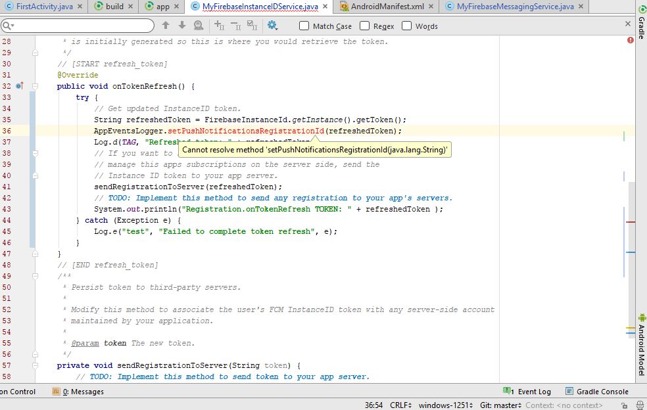
Task: Open MyFirebaseMessagingService.java tab
Action: (515, 7)
